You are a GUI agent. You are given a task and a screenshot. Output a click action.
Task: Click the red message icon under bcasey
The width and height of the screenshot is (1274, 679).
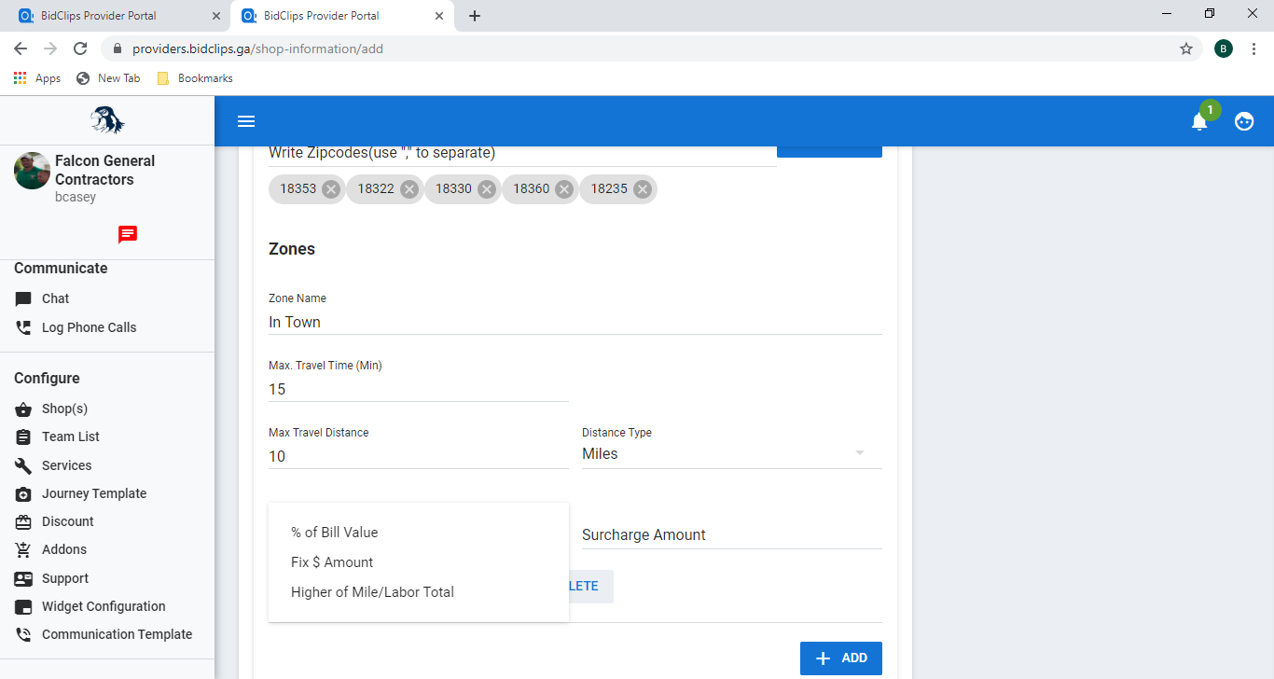128,234
